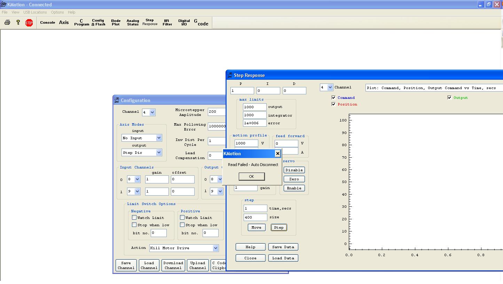This screenshot has width=503, height=284.
Task: Open the USB Locations menu
Action: pos(35,12)
